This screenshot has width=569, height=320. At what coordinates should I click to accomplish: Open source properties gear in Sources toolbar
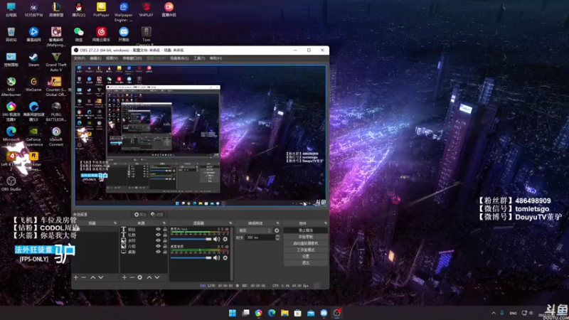pyautogui.click(x=139, y=277)
